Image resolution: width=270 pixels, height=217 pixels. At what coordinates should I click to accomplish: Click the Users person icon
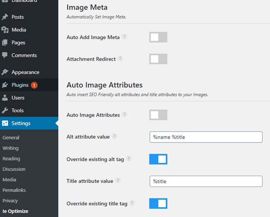click(5, 98)
